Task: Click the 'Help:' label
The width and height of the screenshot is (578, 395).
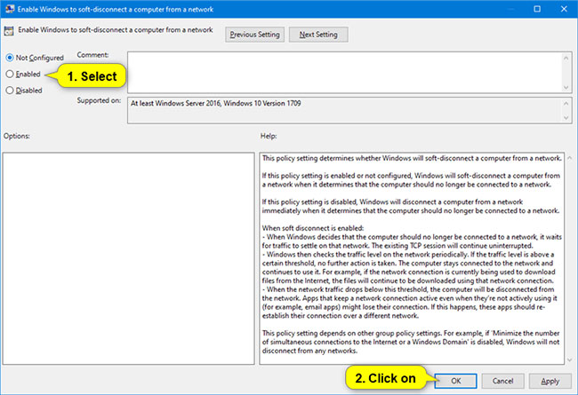Action: [x=269, y=136]
